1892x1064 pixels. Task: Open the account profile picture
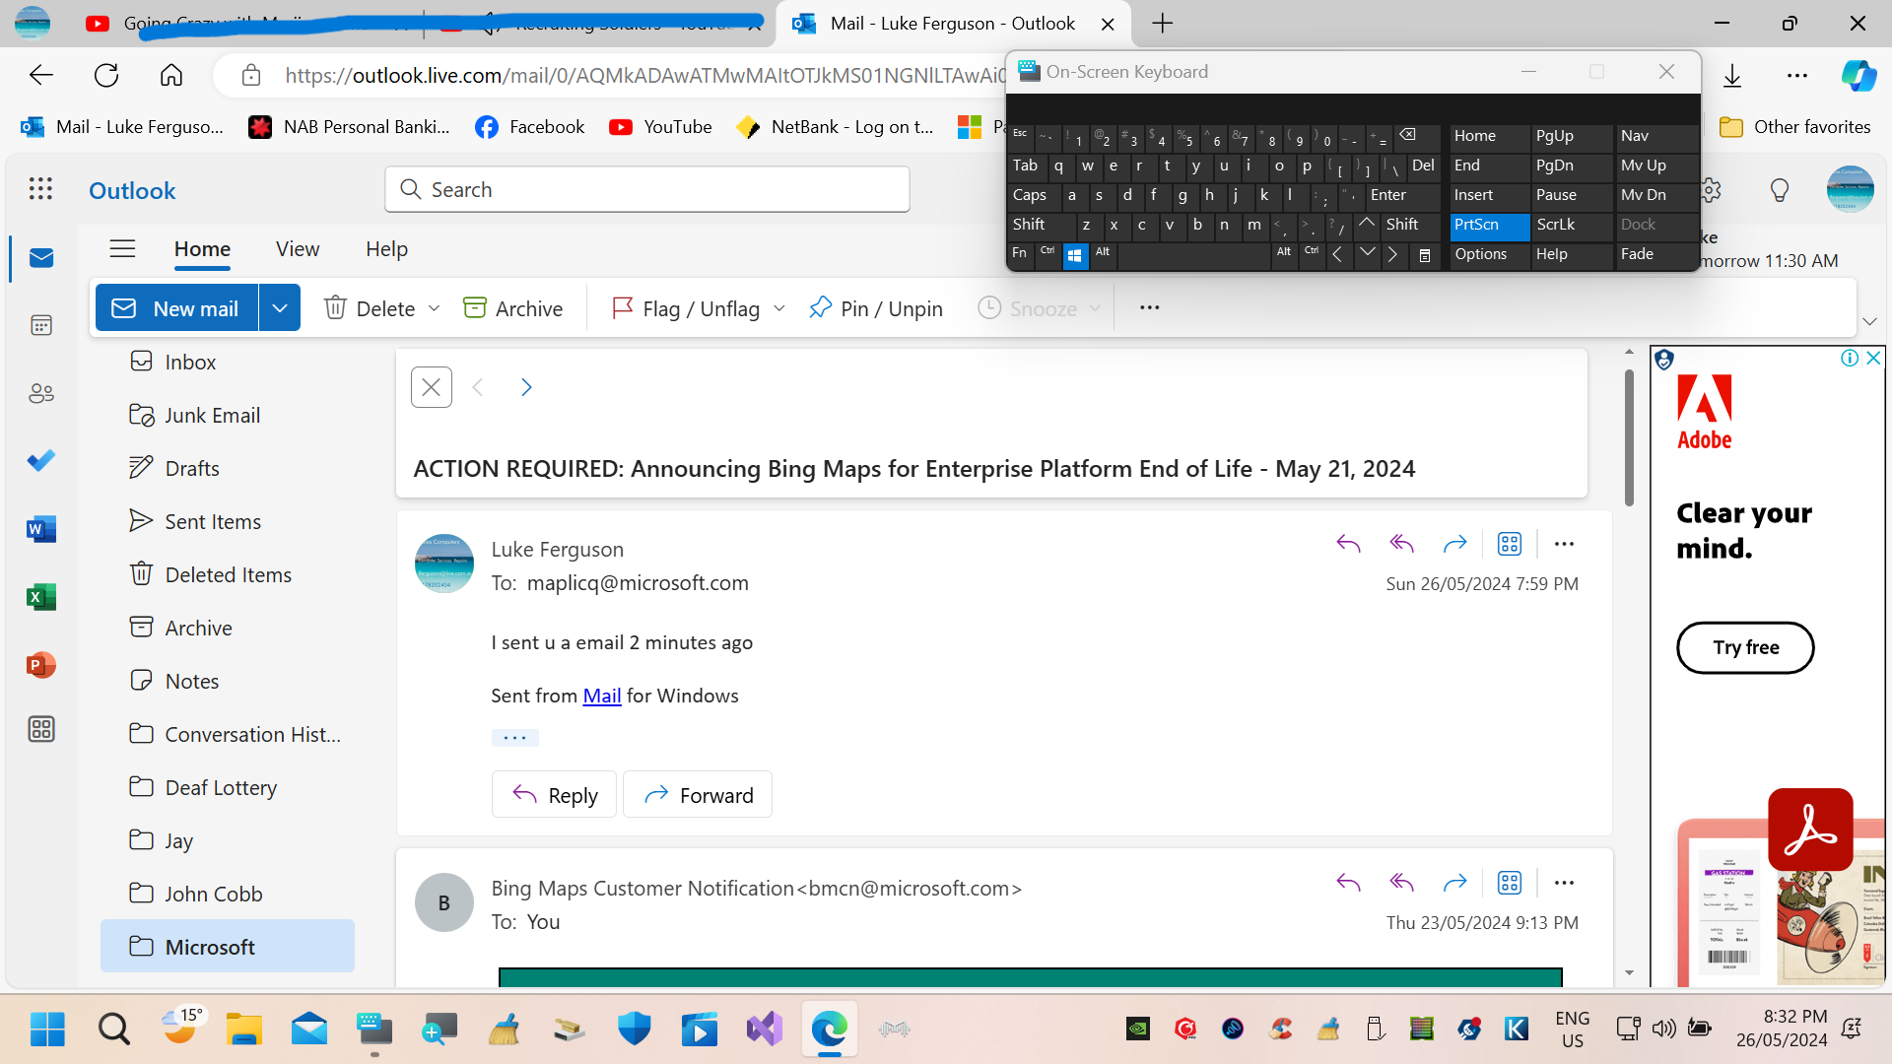1850,189
